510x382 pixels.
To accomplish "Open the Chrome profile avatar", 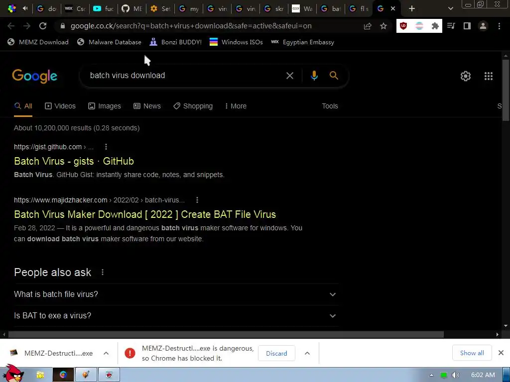I will point(483,26).
